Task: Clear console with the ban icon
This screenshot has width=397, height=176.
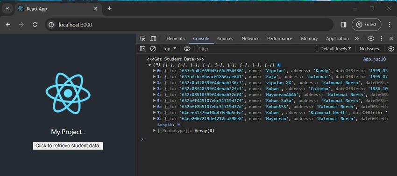Action: click(153, 49)
